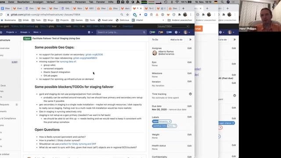Close the active F. browser tab
This screenshot has width=281, height=158.
point(141,8)
